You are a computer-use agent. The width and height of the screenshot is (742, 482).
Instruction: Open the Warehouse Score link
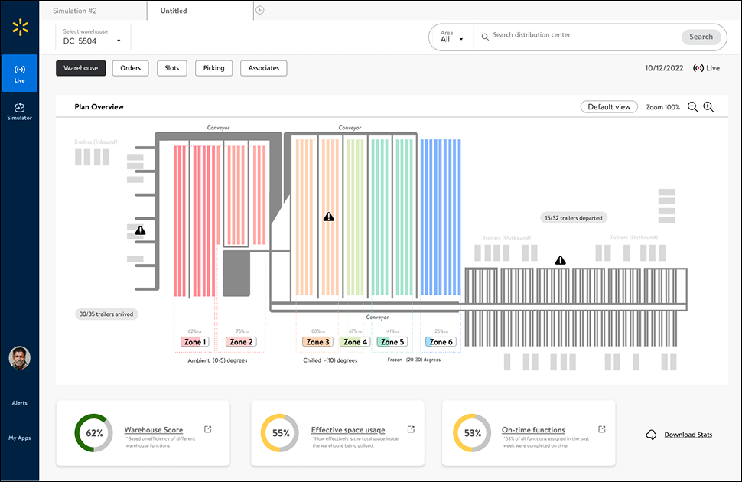pyautogui.click(x=153, y=430)
